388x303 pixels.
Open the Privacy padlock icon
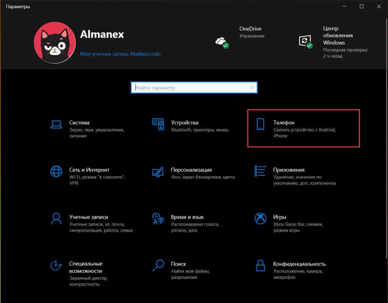pos(260,265)
